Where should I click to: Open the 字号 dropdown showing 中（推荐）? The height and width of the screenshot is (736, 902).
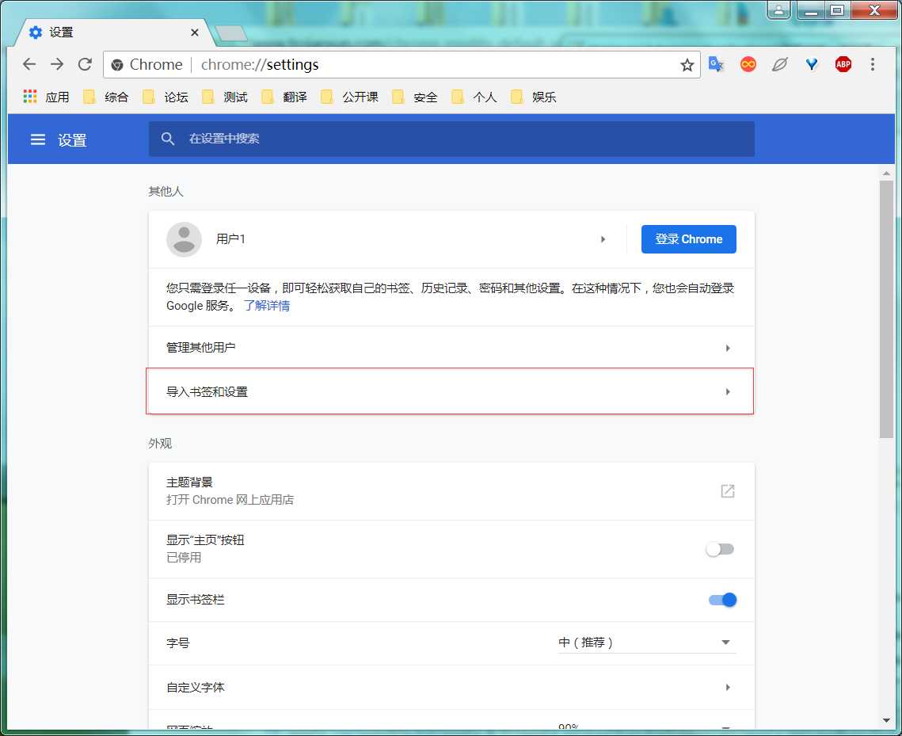coord(646,643)
